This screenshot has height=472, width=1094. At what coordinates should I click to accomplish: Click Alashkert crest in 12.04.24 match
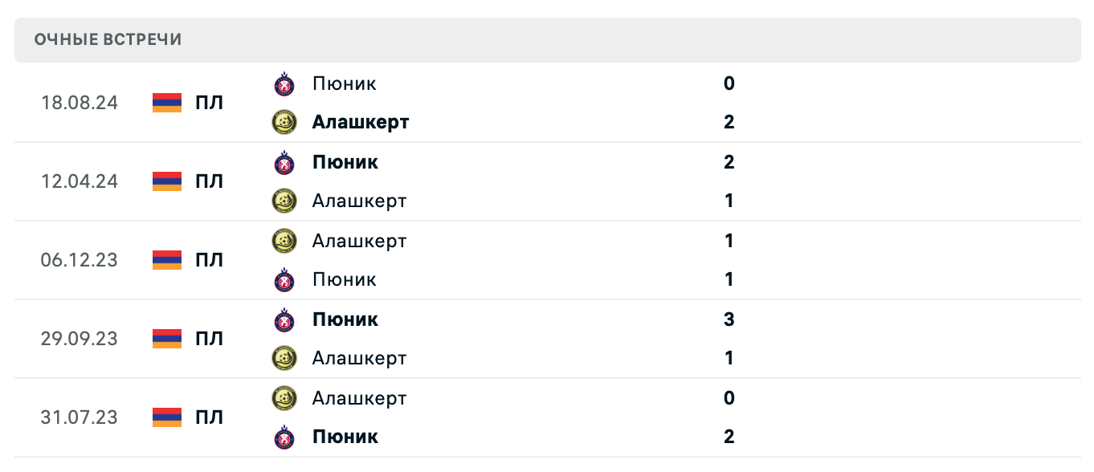284,201
